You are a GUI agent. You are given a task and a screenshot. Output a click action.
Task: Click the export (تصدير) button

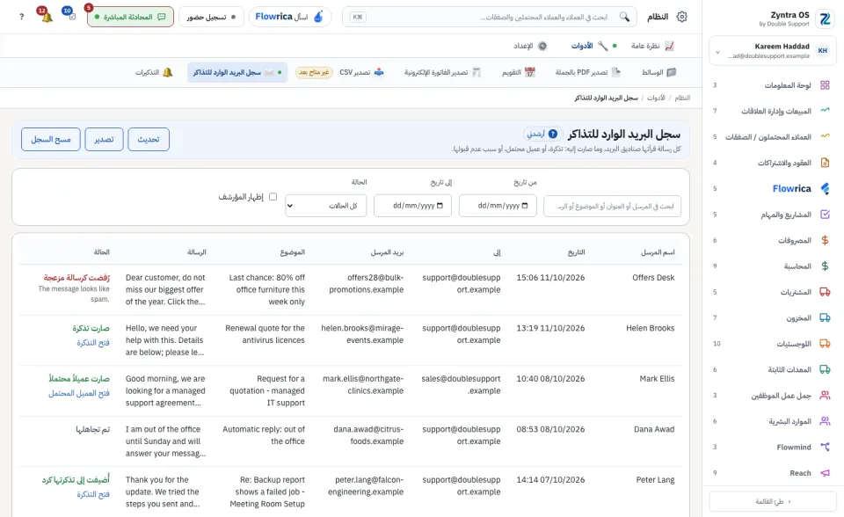point(104,140)
